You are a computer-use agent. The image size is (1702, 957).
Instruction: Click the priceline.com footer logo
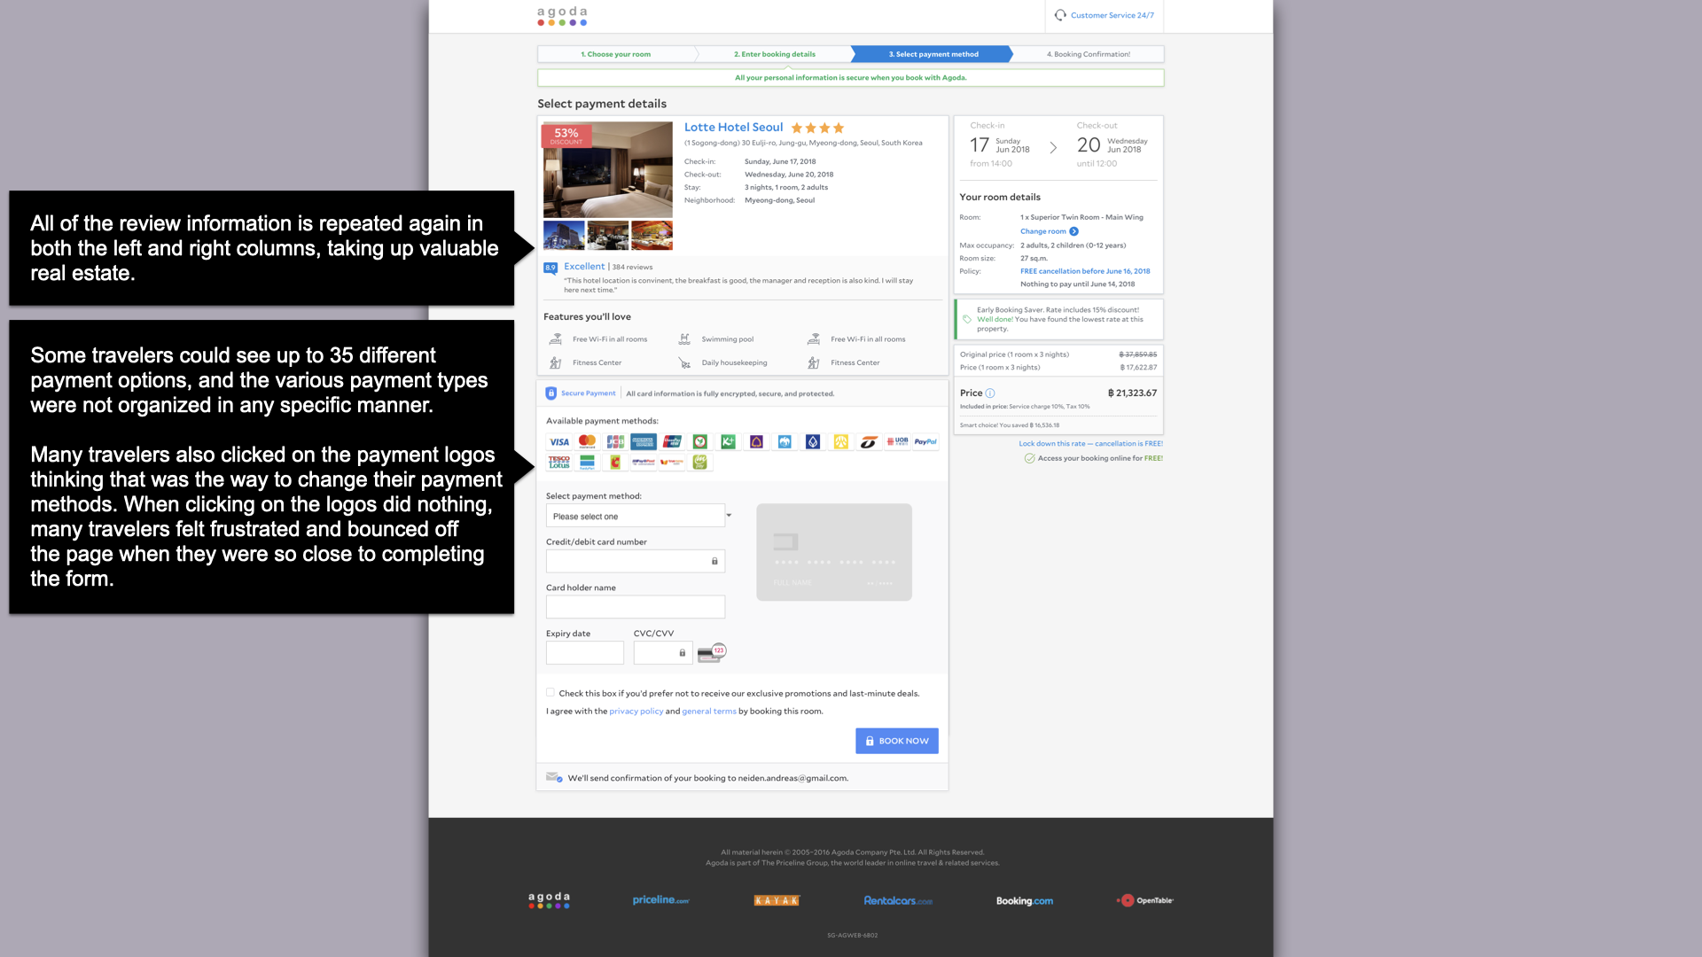click(660, 900)
